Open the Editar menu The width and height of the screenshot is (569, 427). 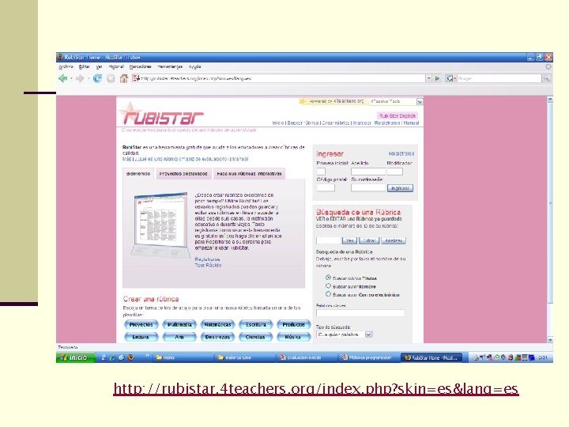pyautogui.click(x=85, y=66)
